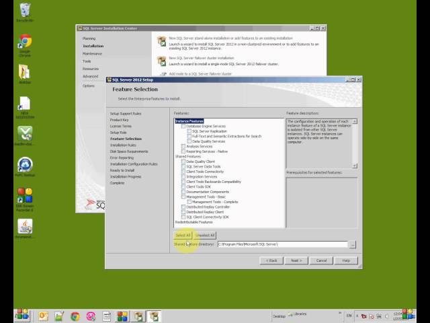Open Advanced in the Installation Center sidebar
The width and height of the screenshot is (430, 323).
(x=90, y=76)
